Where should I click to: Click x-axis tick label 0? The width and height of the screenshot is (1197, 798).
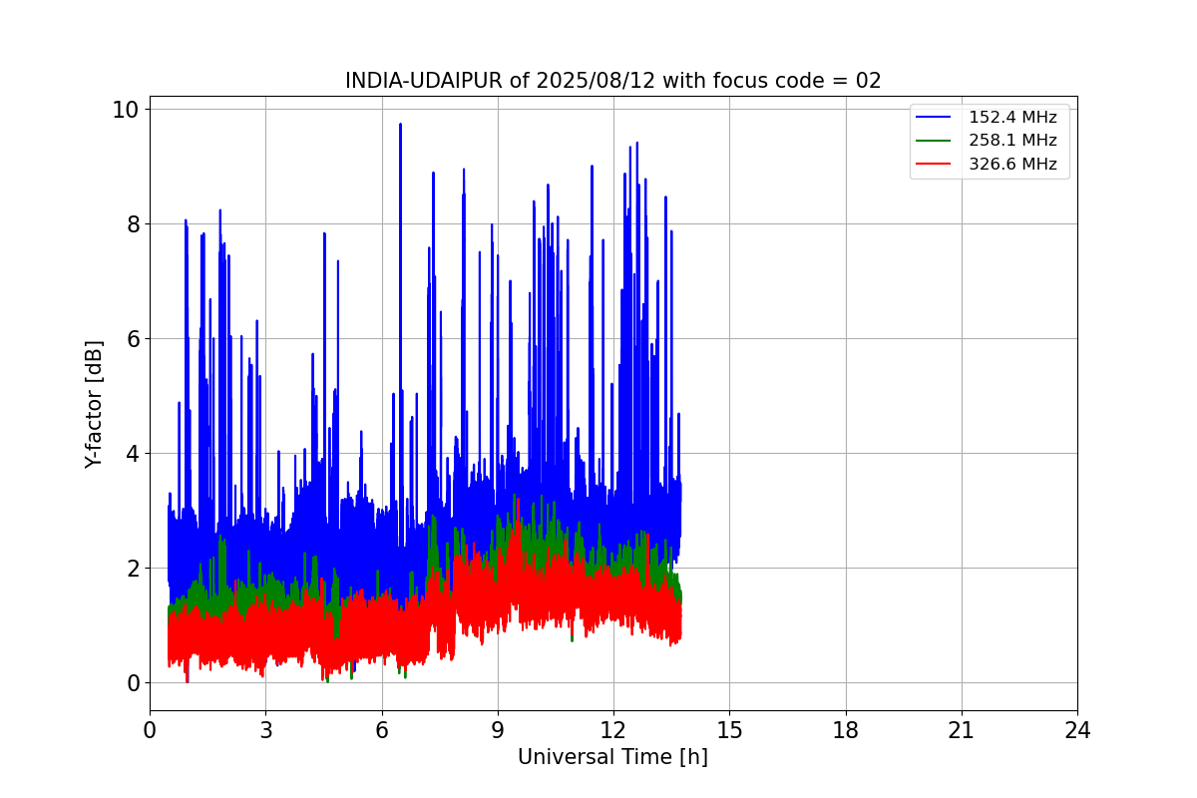150,731
